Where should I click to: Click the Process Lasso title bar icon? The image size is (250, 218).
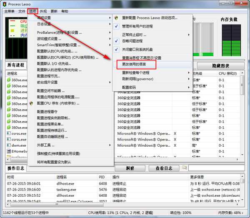point(5,4)
